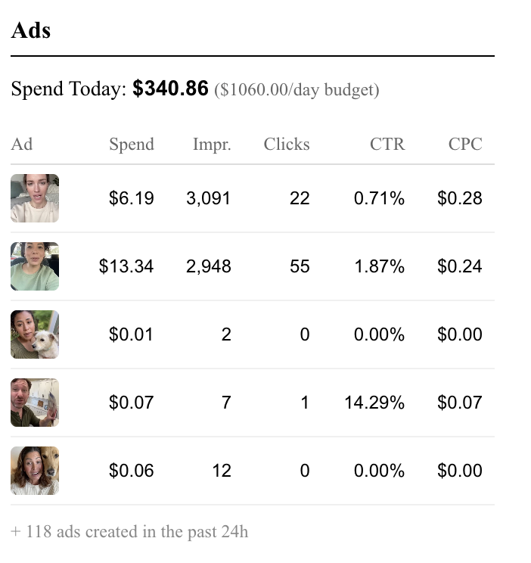Open the first ad thumbnail with $6.19 spend

(35, 198)
